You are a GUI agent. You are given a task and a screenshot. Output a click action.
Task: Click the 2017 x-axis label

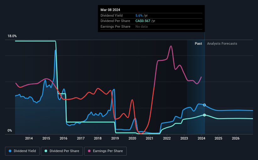(x=81, y=138)
